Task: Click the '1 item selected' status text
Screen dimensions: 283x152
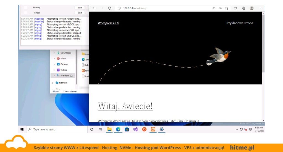Action: point(70,91)
